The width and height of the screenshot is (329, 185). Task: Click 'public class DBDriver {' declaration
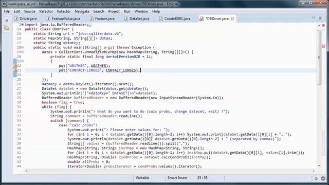49,29
